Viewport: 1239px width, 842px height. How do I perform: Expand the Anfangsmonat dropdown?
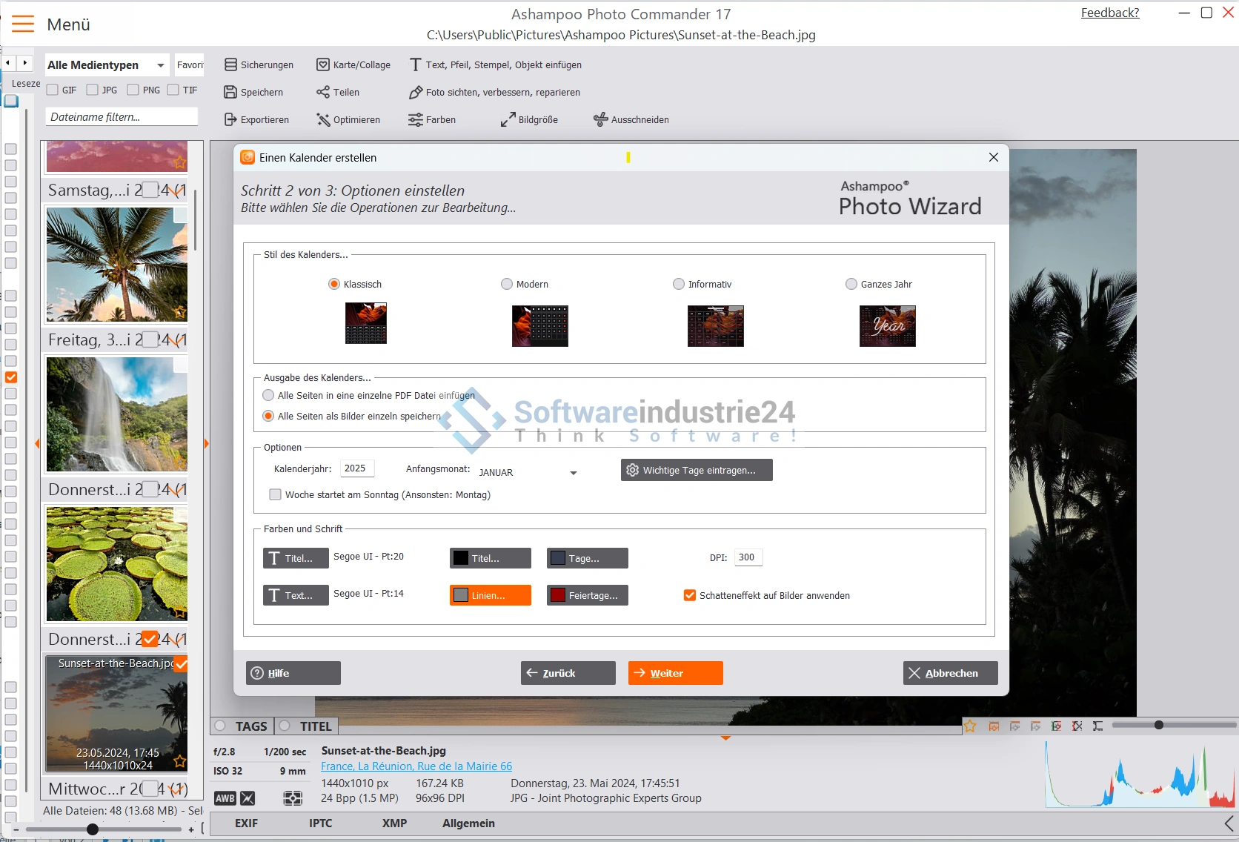[x=573, y=473]
